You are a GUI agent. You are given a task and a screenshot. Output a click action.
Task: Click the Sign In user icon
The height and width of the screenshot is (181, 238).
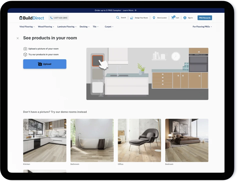pyautogui.click(x=185, y=18)
